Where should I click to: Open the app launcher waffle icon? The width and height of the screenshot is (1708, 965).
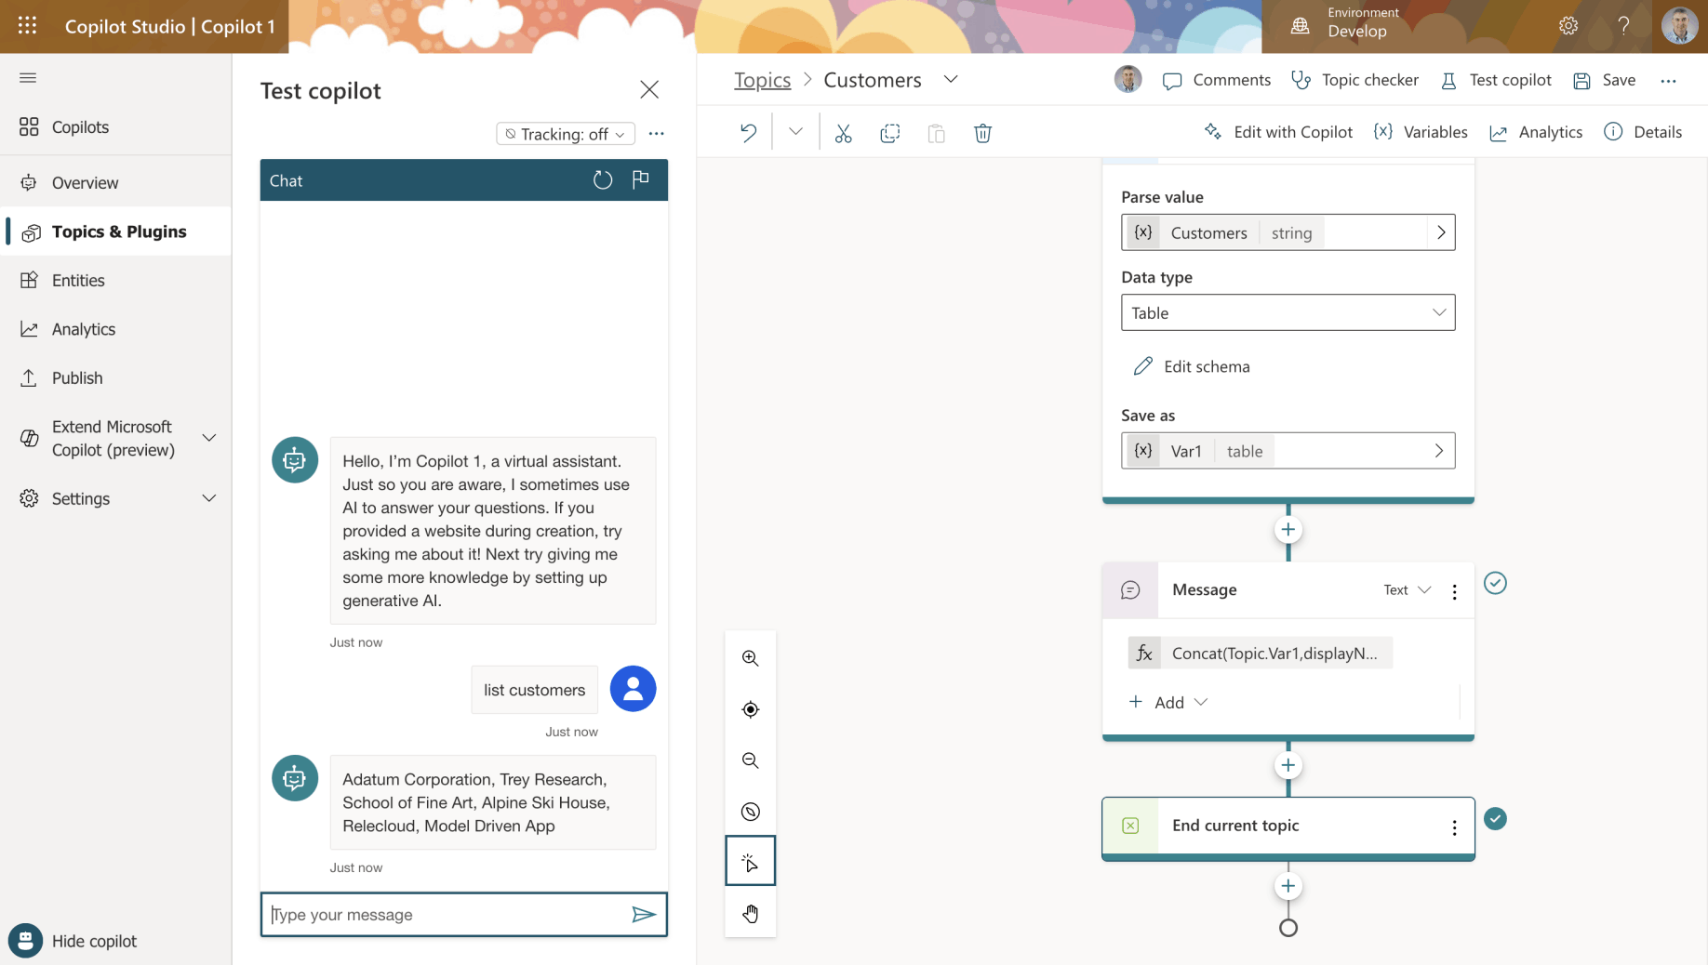27,26
